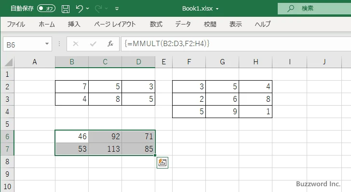Expand the Name Box dropdown arrow
The width and height of the screenshot is (351, 192).
coord(47,44)
